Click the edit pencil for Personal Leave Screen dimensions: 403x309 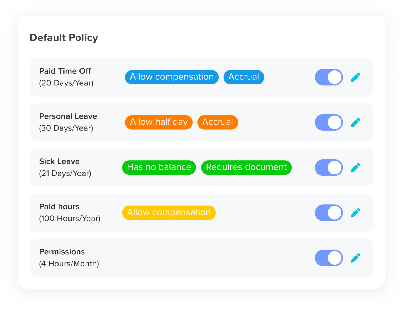pos(356,122)
